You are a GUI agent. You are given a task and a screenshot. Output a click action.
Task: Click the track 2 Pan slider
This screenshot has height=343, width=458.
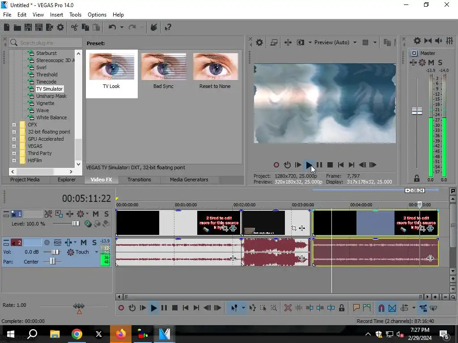pos(52,261)
